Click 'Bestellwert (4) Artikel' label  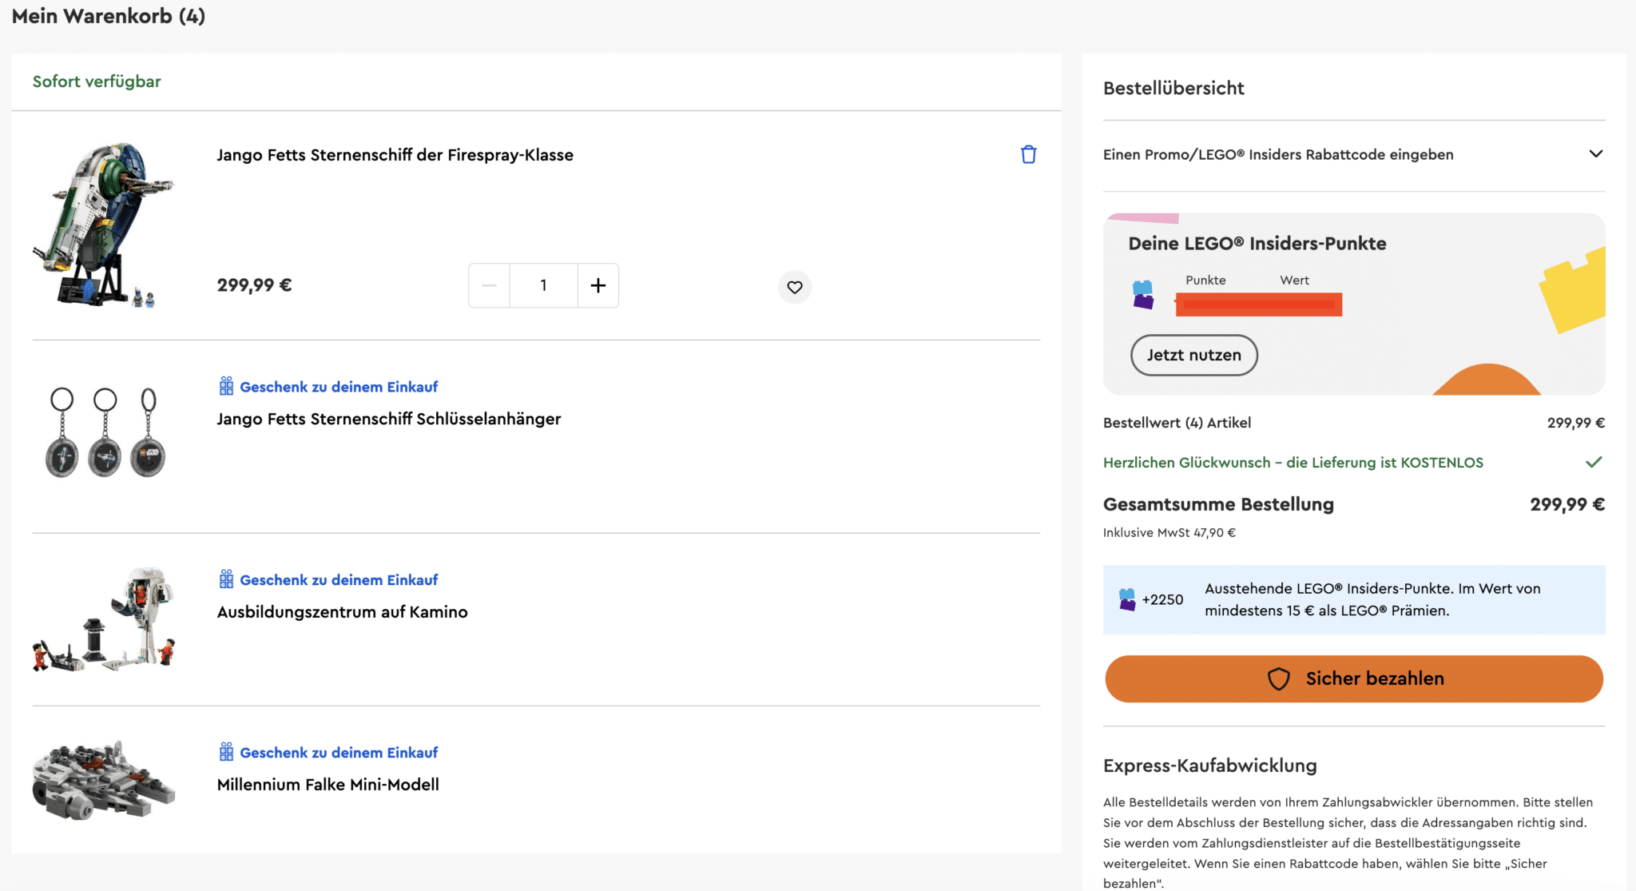pyautogui.click(x=1177, y=423)
